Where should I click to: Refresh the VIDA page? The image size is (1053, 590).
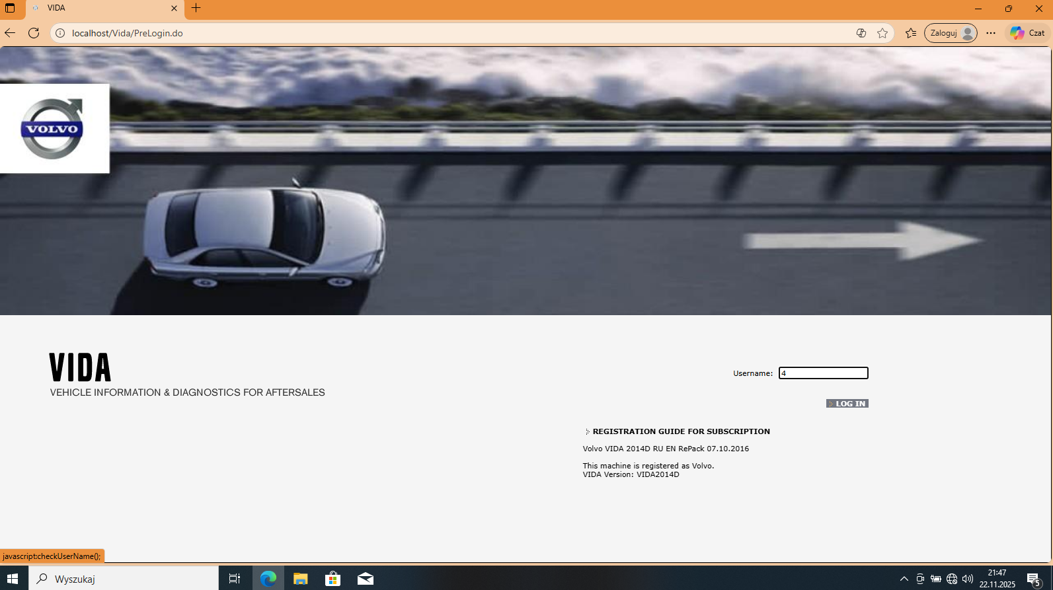coord(34,33)
